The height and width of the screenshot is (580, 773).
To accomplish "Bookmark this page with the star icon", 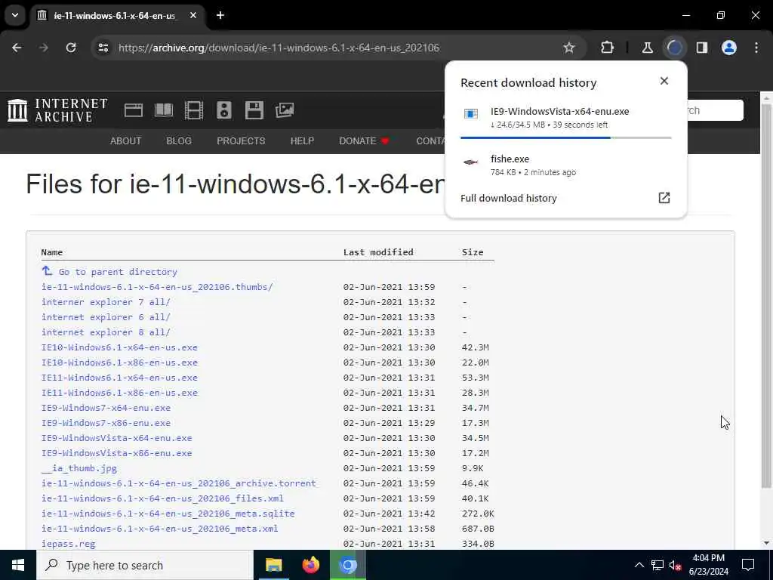I will (x=569, y=48).
